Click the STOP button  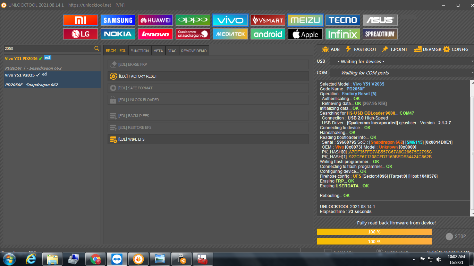point(456,236)
